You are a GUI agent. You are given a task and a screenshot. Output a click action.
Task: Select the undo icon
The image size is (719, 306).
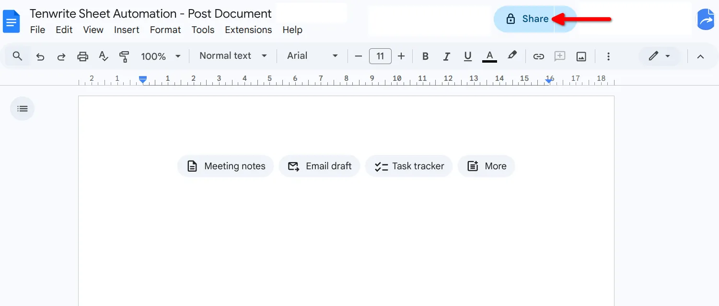(40, 56)
